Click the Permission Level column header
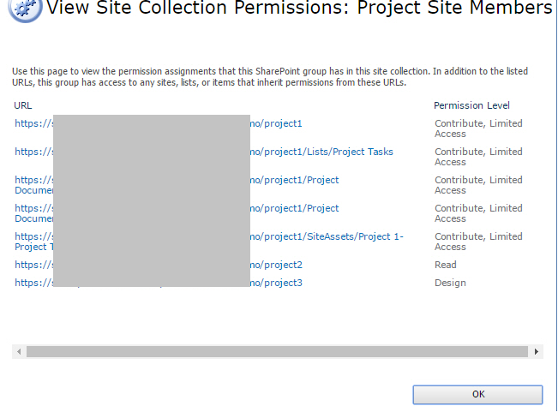This screenshot has height=412, width=558. pyautogui.click(x=471, y=105)
